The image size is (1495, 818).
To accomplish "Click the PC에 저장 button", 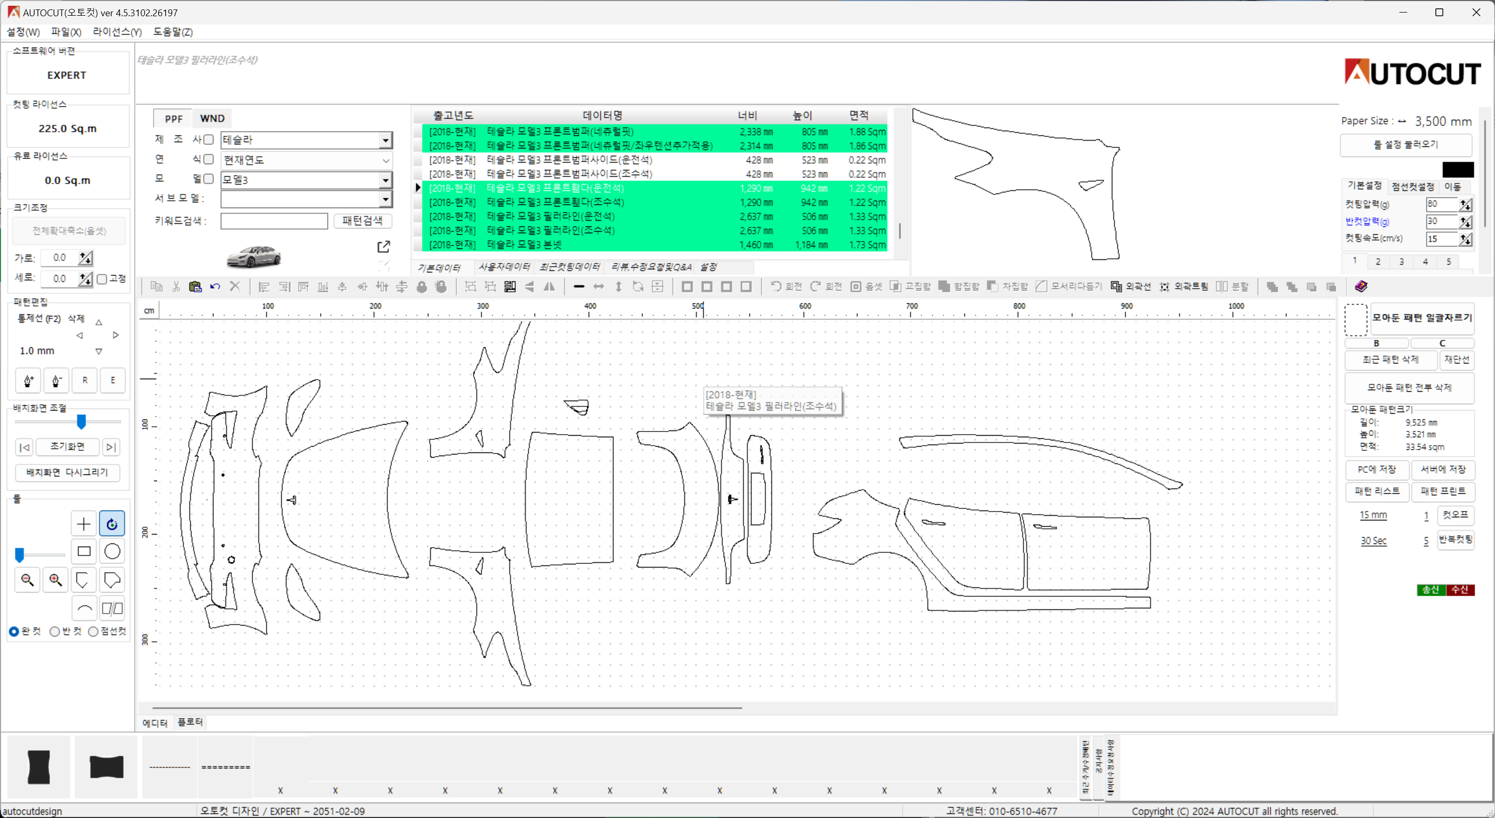I will (x=1377, y=470).
